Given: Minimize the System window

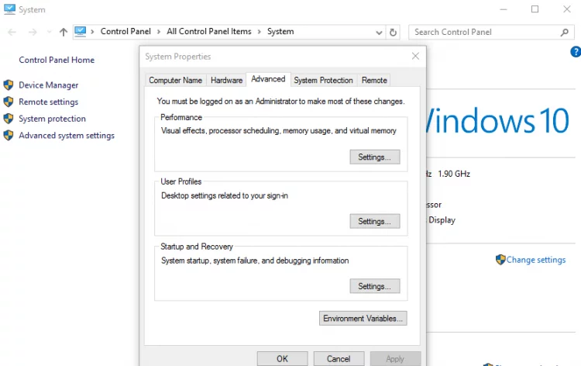Looking at the screenshot, I should pos(504,9).
